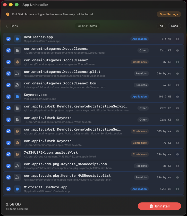The height and width of the screenshot is (216, 187).
Task: Deselect XcodeCleaner Application Scripts checkbox
Action: coord(8,51)
